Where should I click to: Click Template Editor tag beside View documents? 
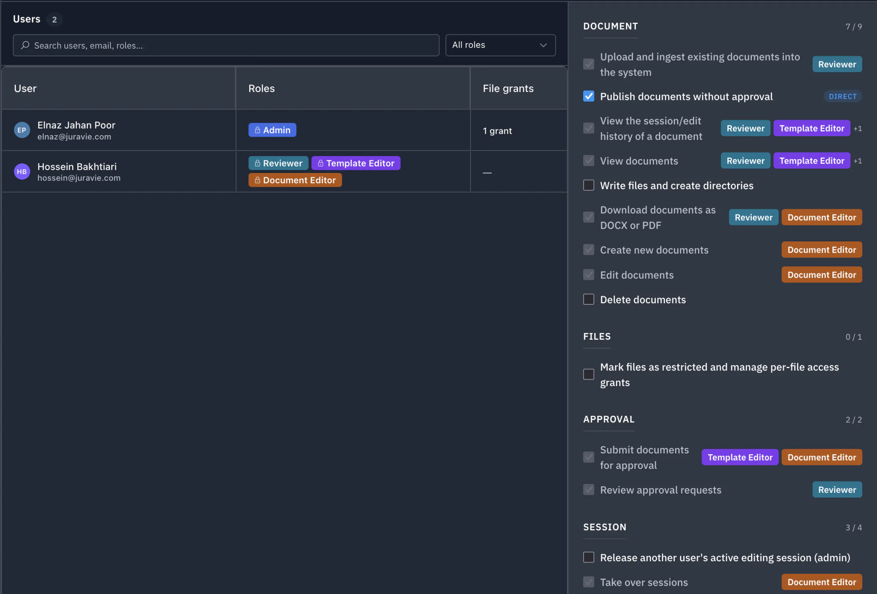coord(812,161)
